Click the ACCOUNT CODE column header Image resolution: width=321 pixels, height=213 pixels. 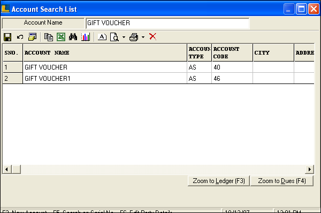pos(232,52)
